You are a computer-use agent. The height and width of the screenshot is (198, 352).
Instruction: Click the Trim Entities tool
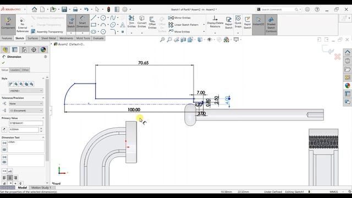131,22
